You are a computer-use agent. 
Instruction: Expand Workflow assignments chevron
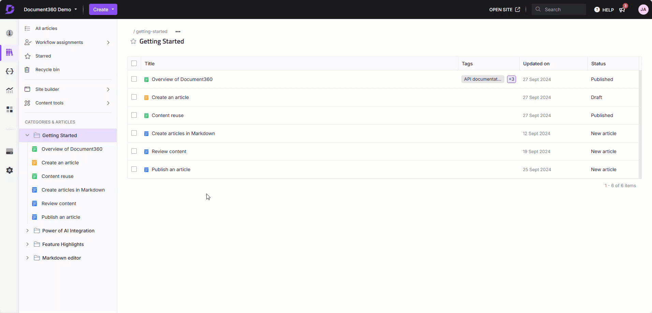point(108,43)
